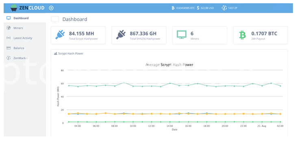Screen dimensions: 295x147
Task: Click the 0.60458985 BTC balance text
Action: pyautogui.click(x=185, y=8)
